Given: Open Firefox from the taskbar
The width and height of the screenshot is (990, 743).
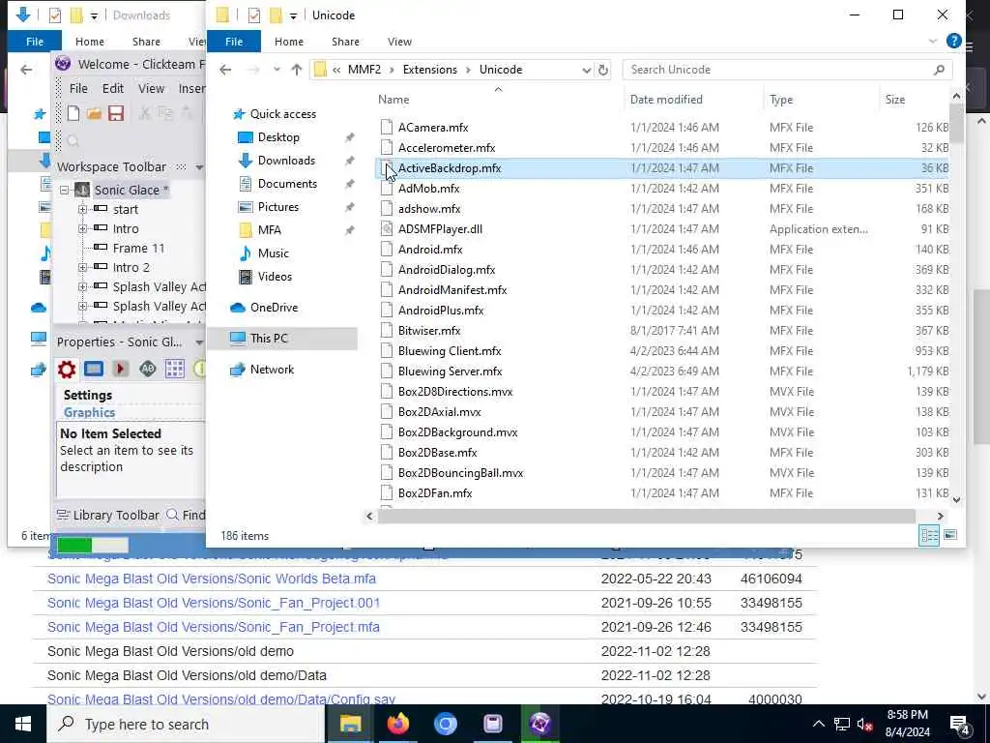Looking at the screenshot, I should [x=397, y=724].
